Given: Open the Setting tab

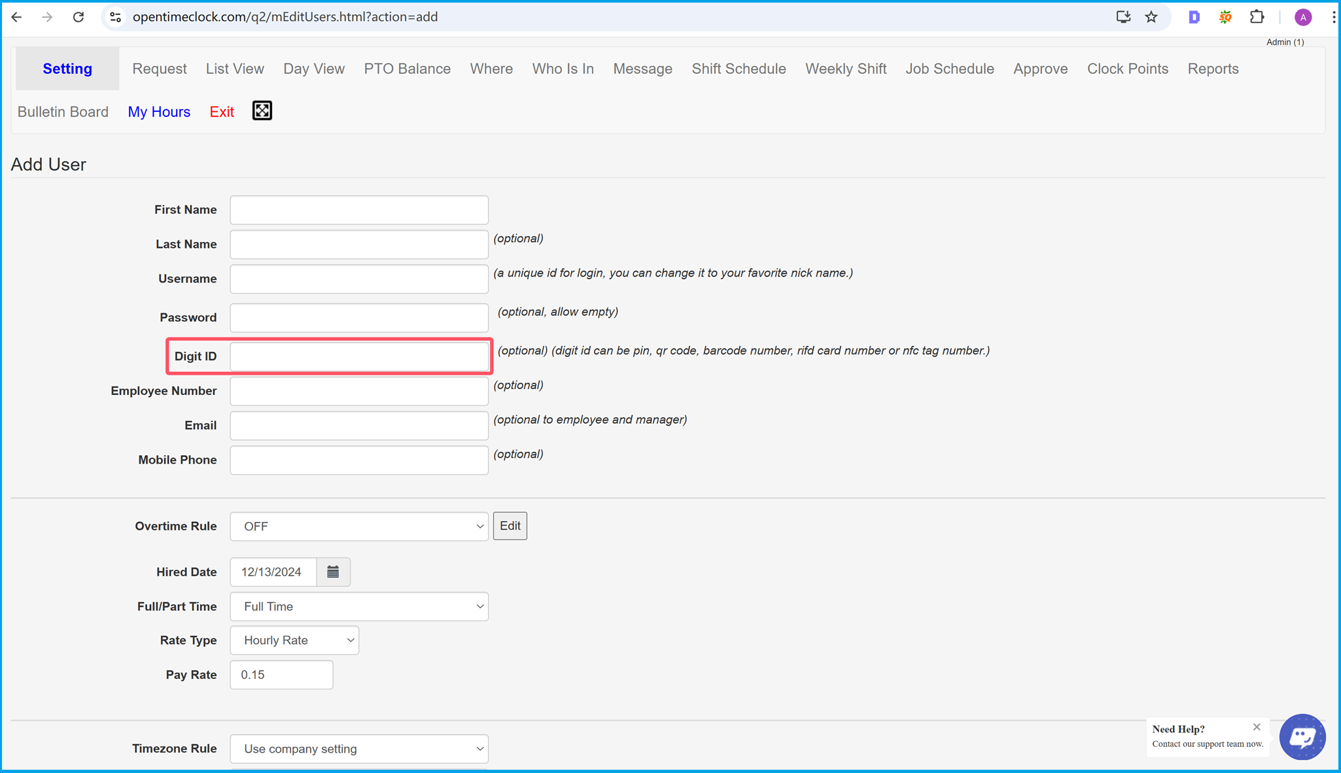Looking at the screenshot, I should [x=67, y=69].
